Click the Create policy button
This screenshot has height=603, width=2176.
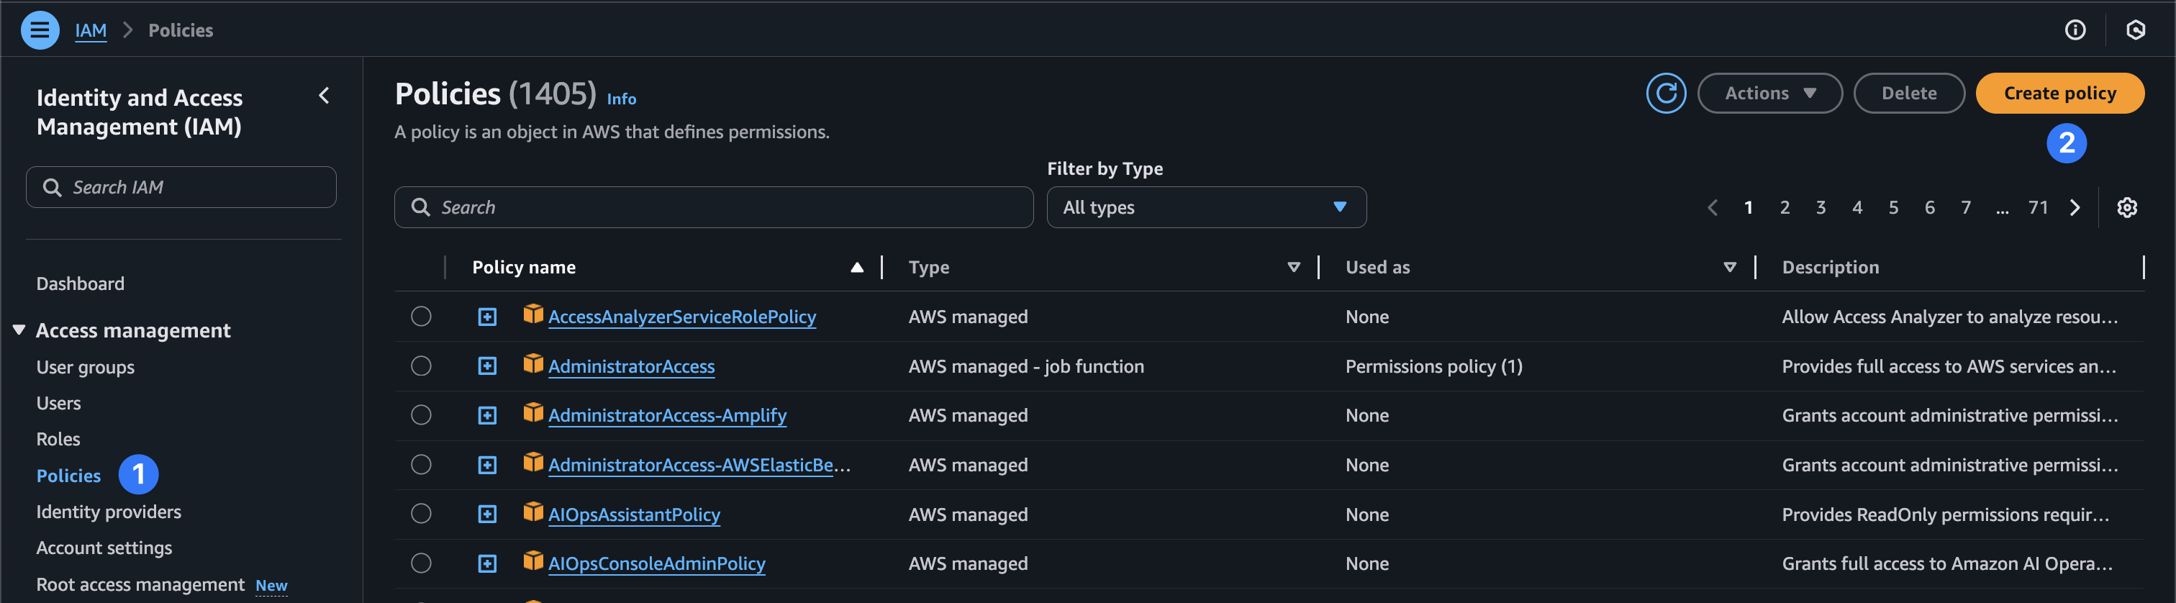click(x=2059, y=93)
